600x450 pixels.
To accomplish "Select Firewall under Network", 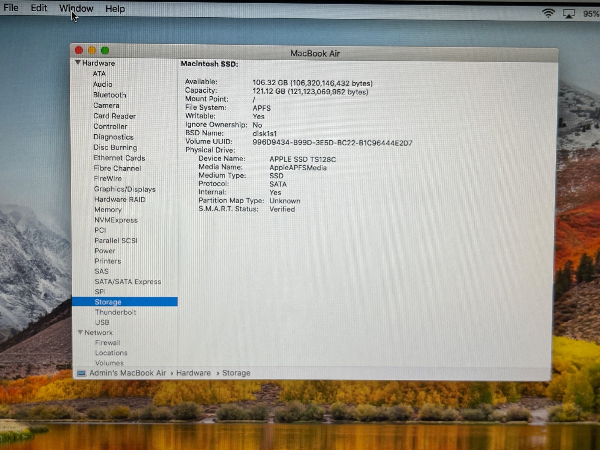I will coord(108,342).
